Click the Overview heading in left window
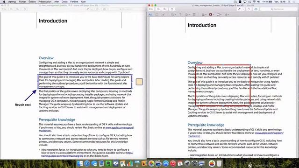299x168 pixels. [46, 58]
